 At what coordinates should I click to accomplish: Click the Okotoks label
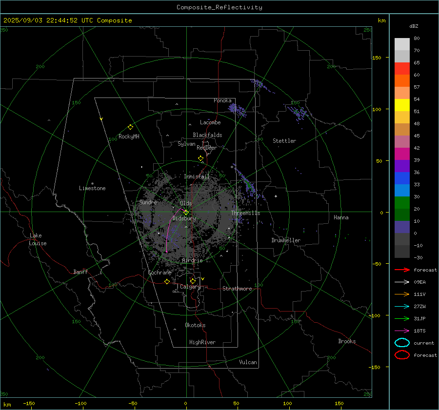click(x=195, y=325)
